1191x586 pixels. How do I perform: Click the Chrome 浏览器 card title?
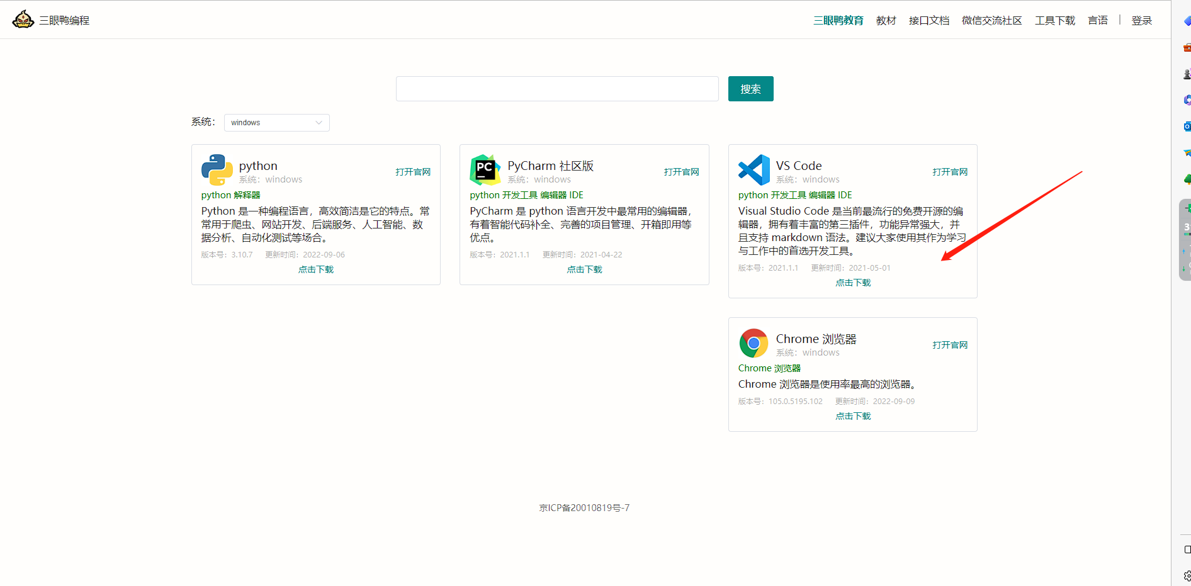[x=816, y=339]
